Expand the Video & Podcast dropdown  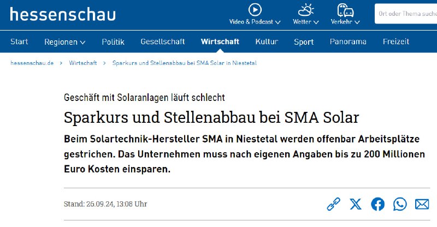point(255,22)
